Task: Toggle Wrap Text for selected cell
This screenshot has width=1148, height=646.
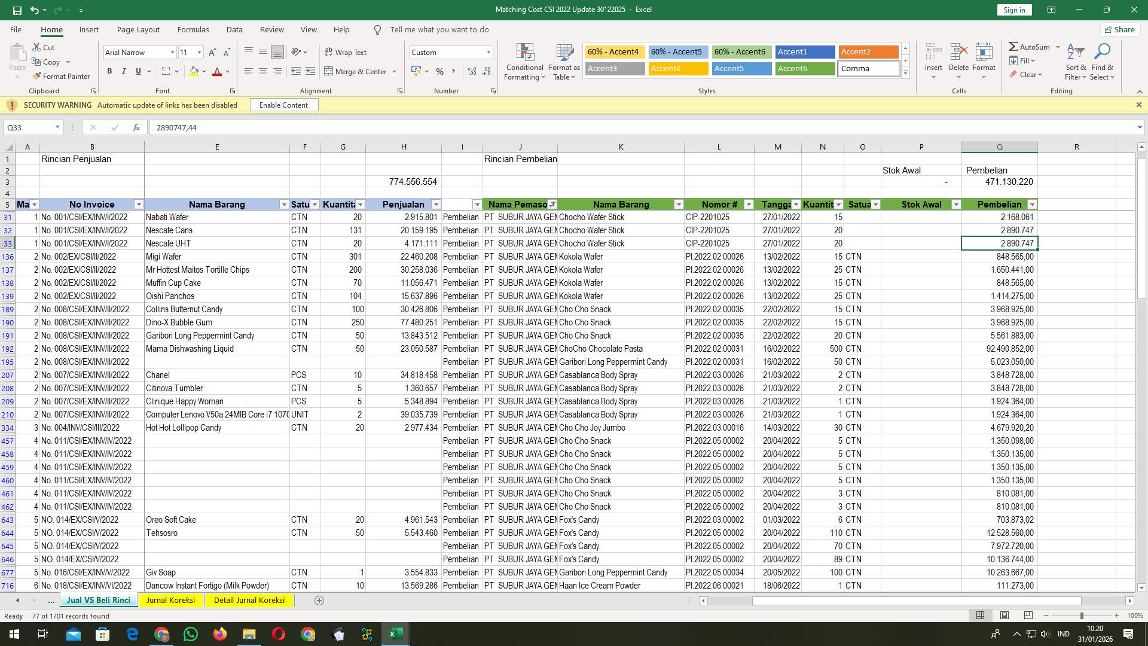Action: point(347,52)
